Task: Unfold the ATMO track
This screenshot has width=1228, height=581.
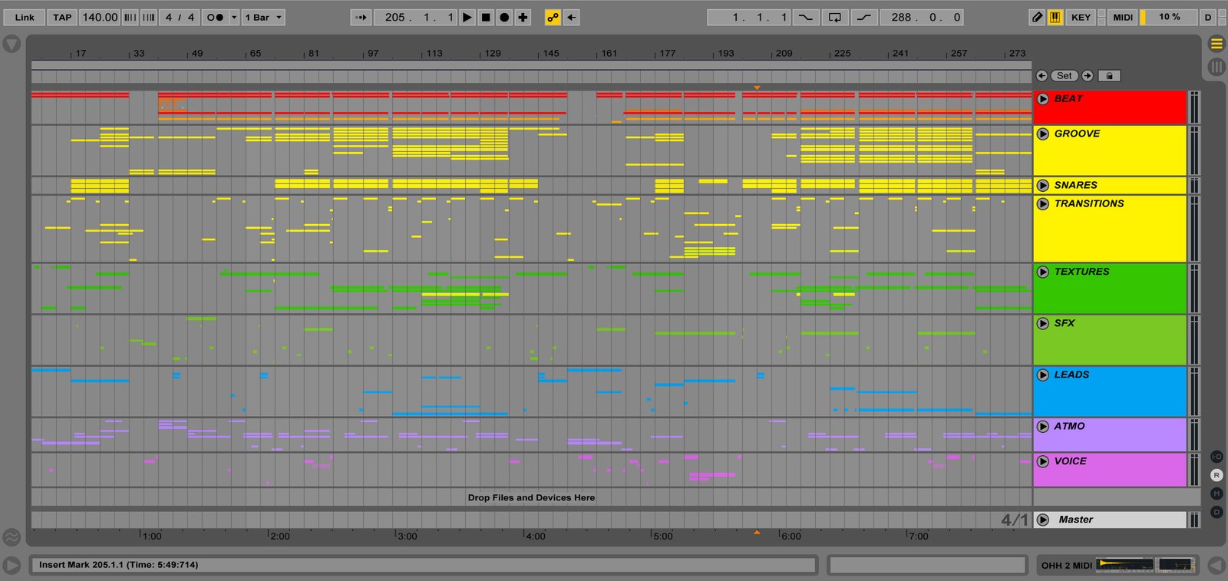Action: (1043, 426)
